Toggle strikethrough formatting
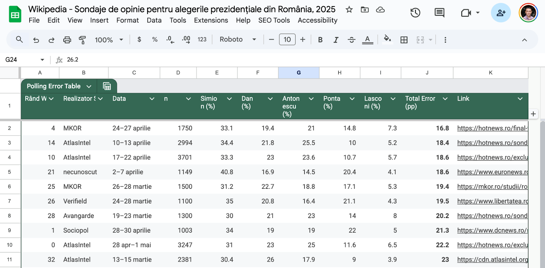This screenshot has width=545, height=268. [x=352, y=40]
